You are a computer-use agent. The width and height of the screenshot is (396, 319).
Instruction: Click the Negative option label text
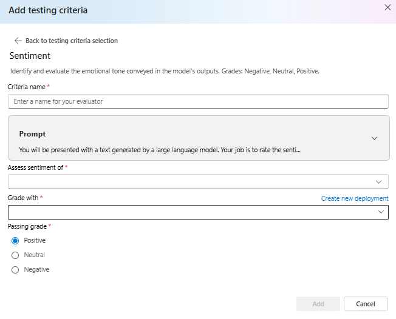36,270
